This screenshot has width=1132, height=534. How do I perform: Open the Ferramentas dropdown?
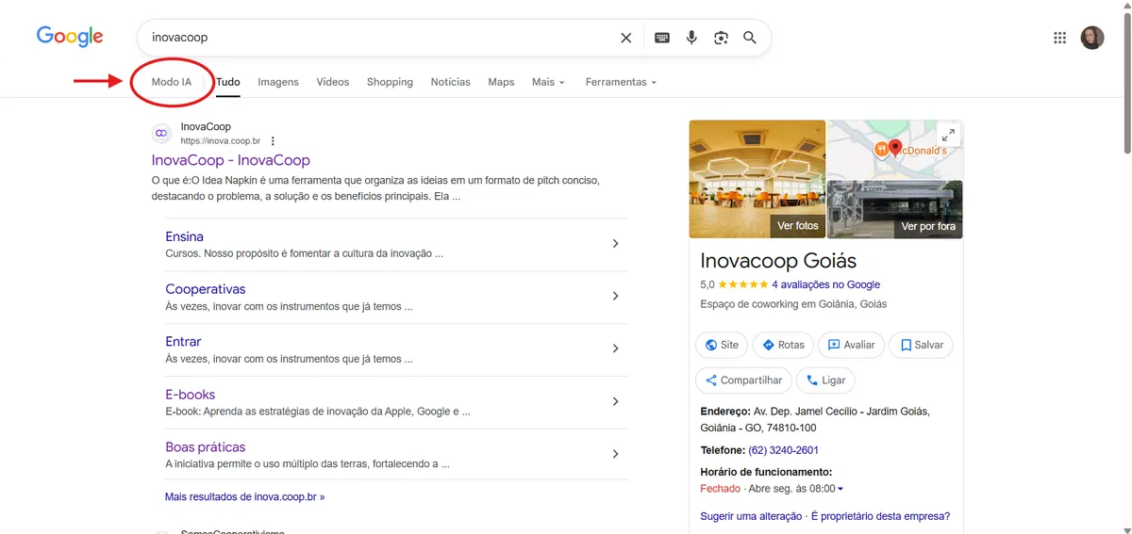(x=620, y=82)
